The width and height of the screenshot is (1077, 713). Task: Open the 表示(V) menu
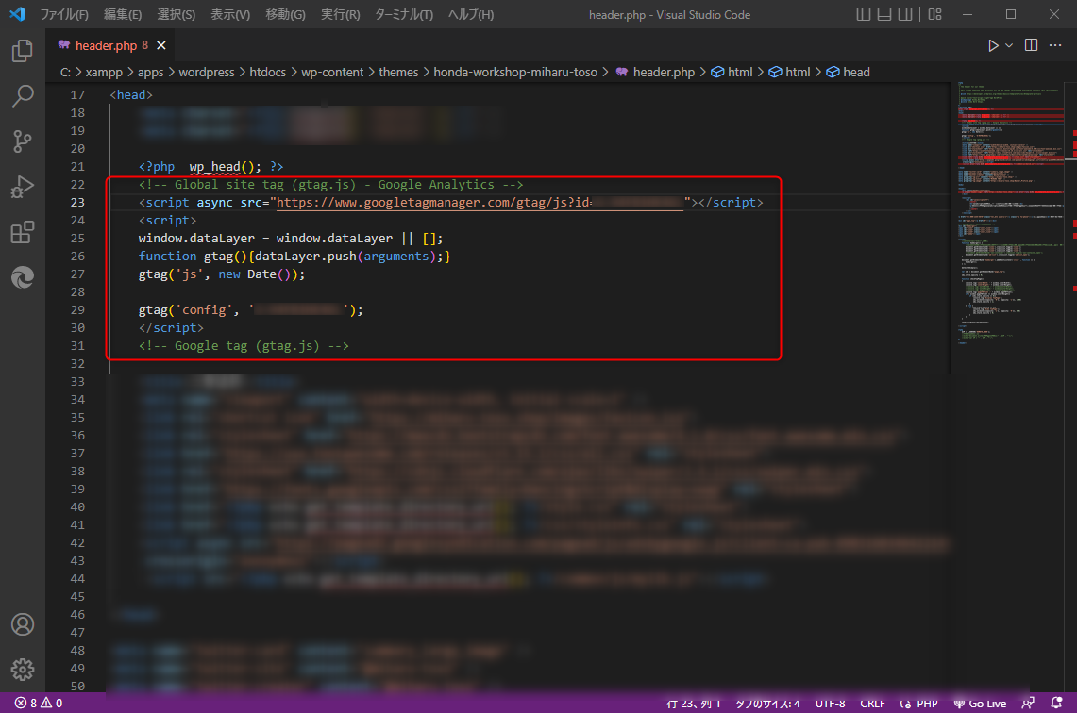click(x=230, y=14)
